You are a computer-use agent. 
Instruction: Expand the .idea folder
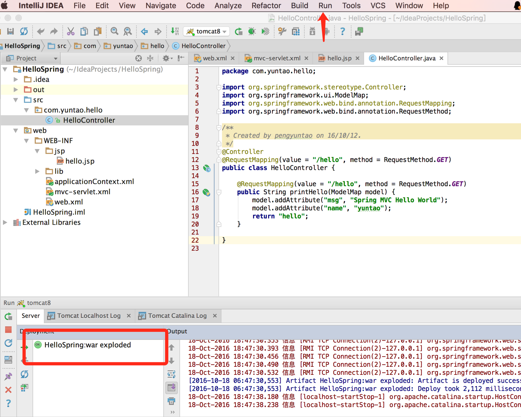[x=16, y=80]
